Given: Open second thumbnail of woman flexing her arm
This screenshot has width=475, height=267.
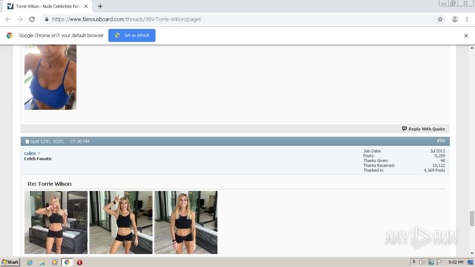Looking at the screenshot, I should (x=121, y=222).
